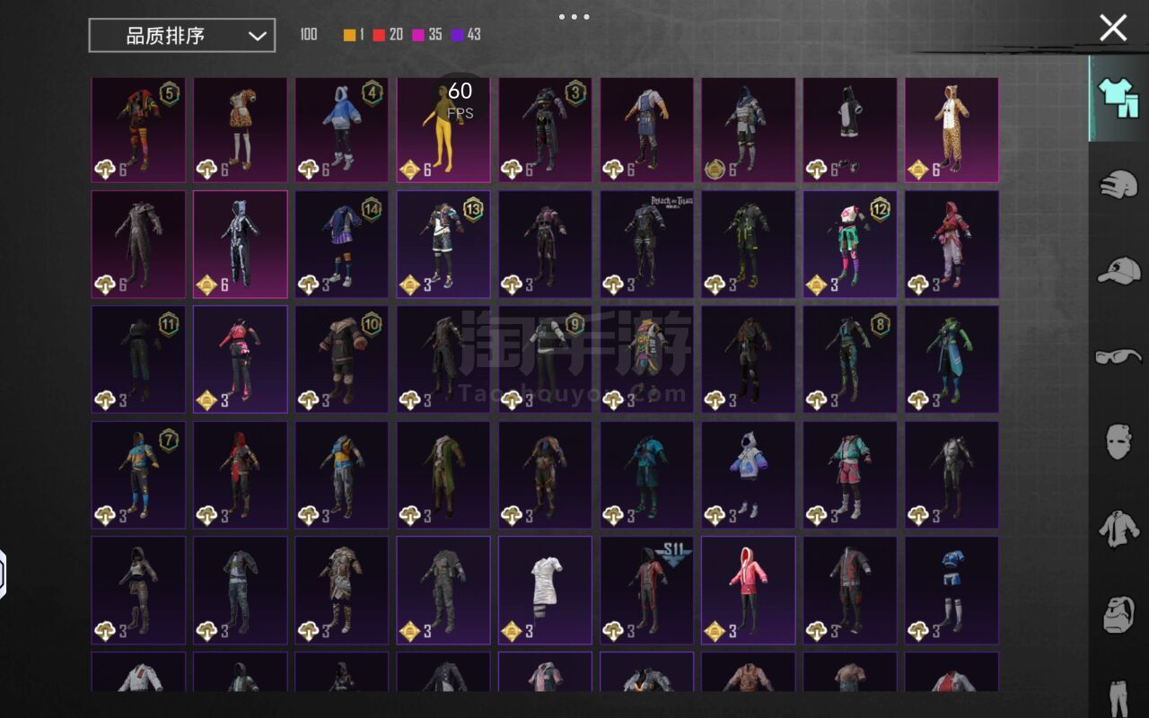1149x718 pixels.
Task: Select the leopard onesie with cat ears
Action: [x=952, y=130]
